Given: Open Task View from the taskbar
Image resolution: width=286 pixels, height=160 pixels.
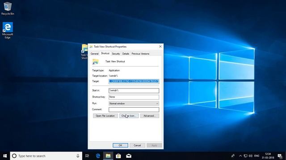Looking at the screenshot, I should pos(87,156).
